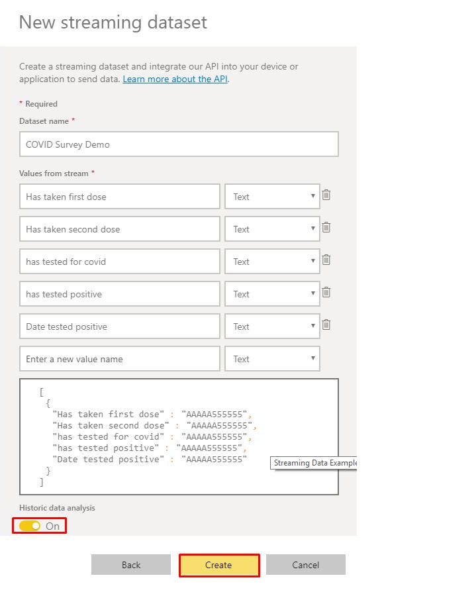474x596 pixels.
Task: Open type dropdown for 'Has taken second dose'
Action: (x=272, y=229)
